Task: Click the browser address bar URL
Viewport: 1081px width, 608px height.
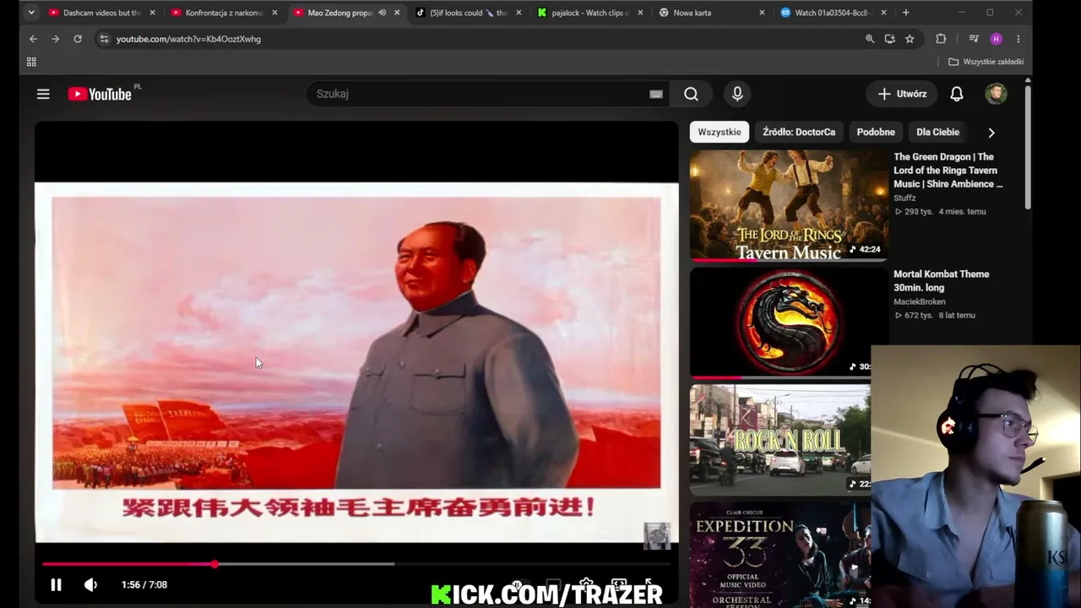Action: pos(188,39)
